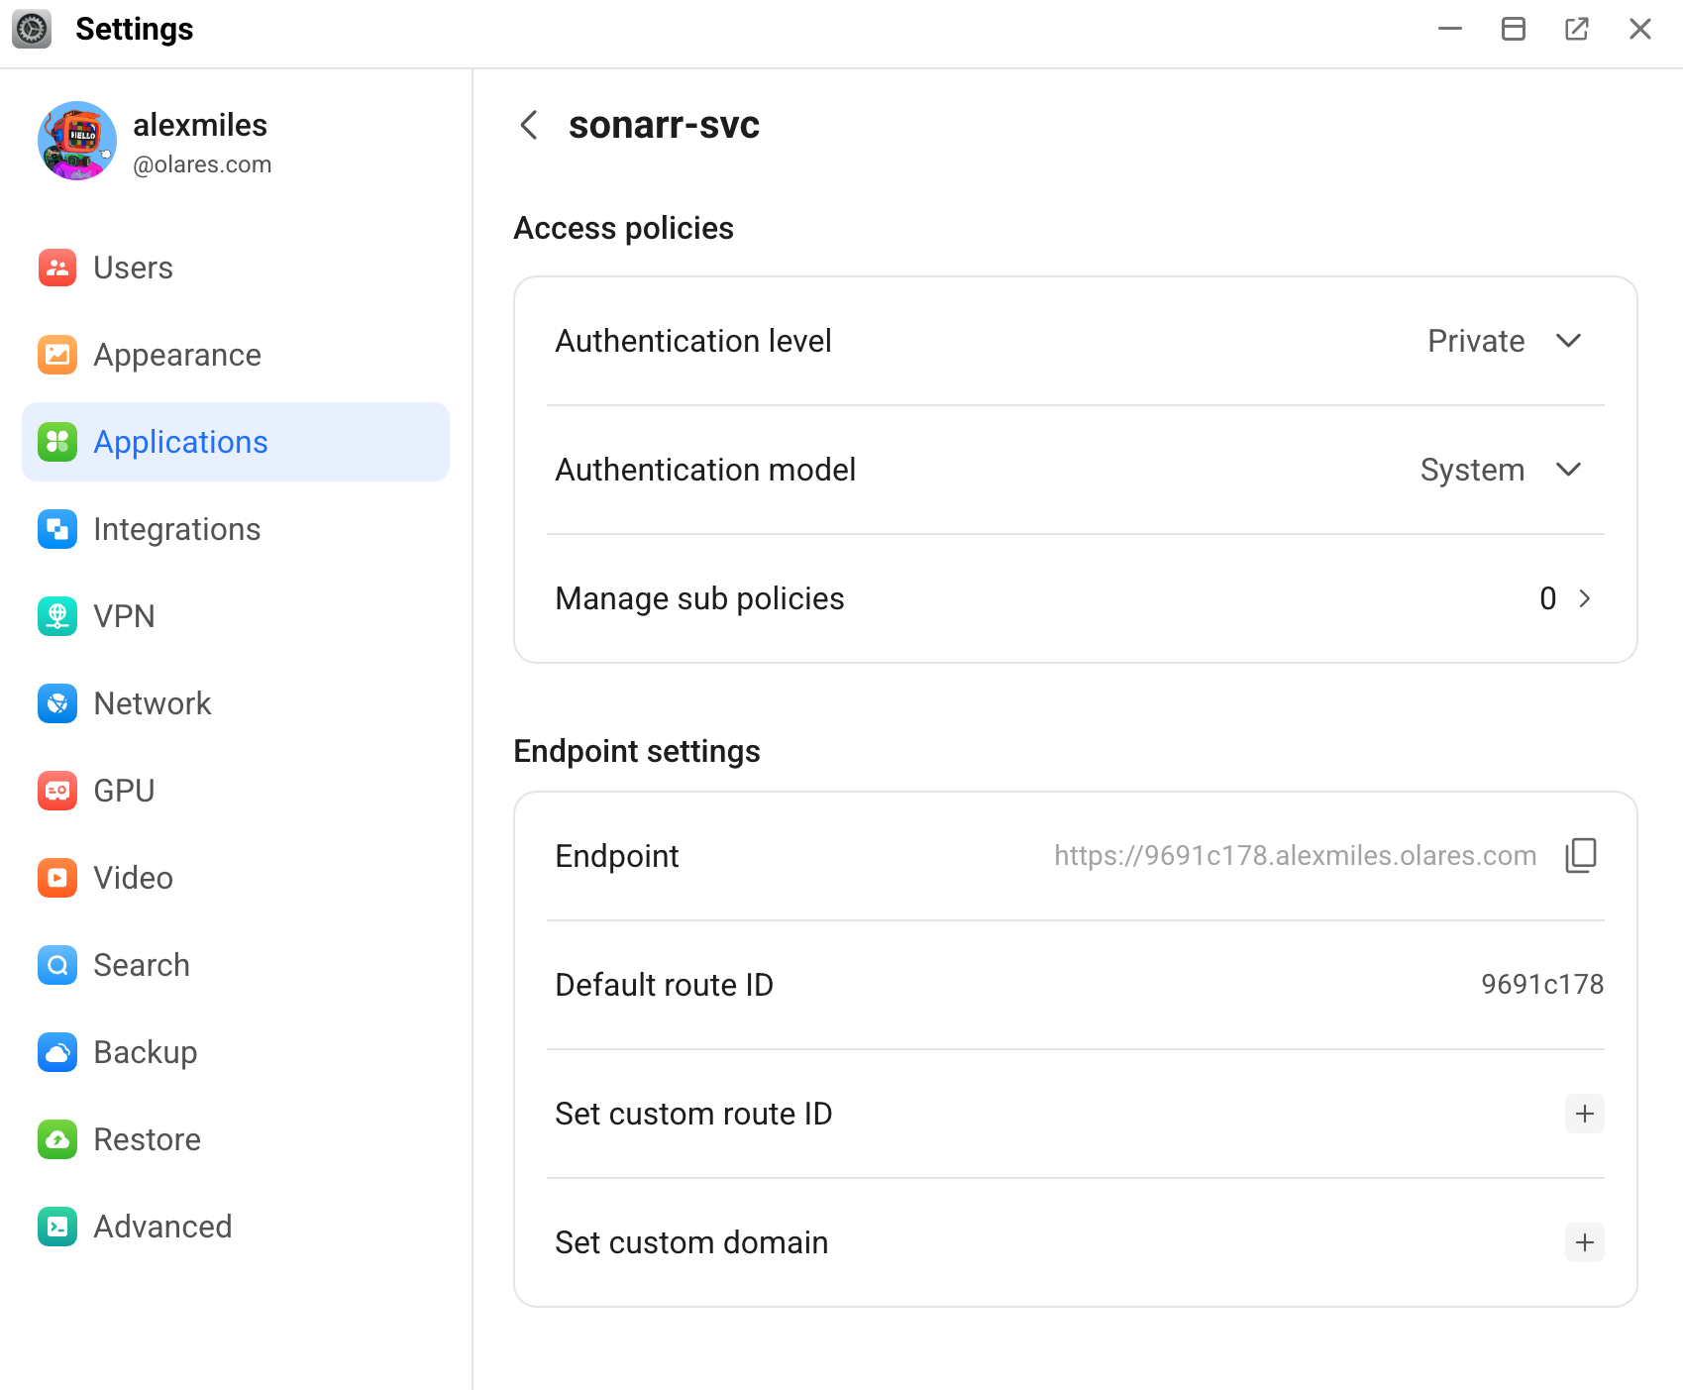Select the Appearance settings icon
The height and width of the screenshot is (1390, 1683).
point(57,355)
